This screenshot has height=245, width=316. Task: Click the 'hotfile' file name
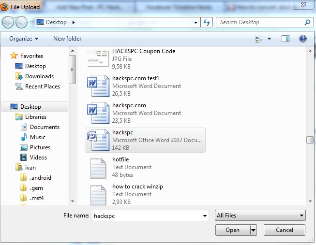[120, 159]
